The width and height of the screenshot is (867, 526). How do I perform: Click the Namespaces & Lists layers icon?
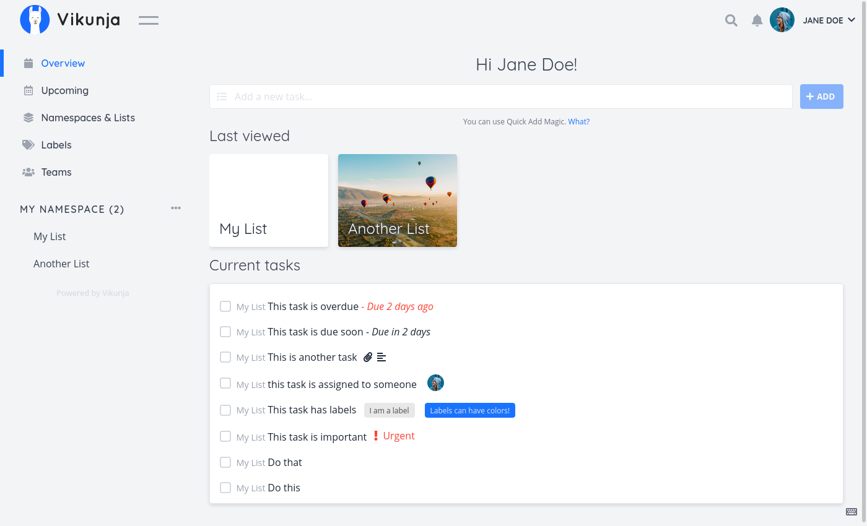click(28, 118)
